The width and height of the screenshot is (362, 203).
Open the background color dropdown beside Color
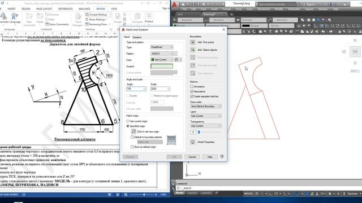pos(178,60)
